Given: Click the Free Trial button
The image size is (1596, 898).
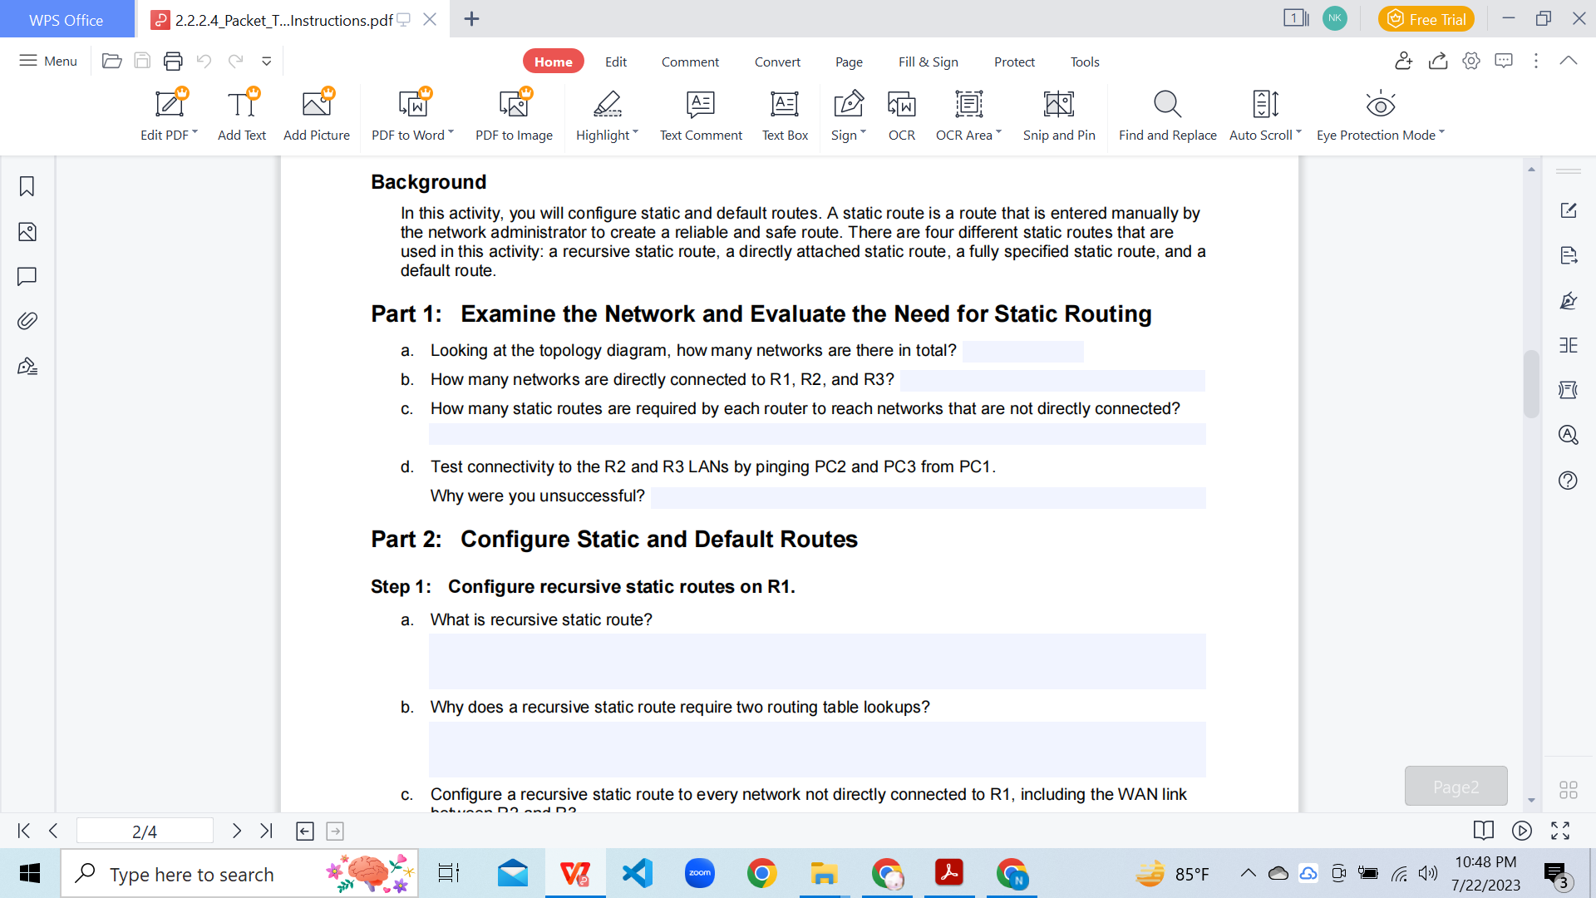Looking at the screenshot, I should (x=1426, y=19).
